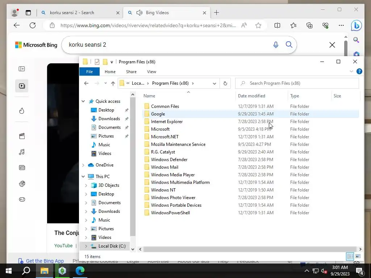Open Edge split screen icon
The height and width of the screenshot is (278, 371).
277,25
